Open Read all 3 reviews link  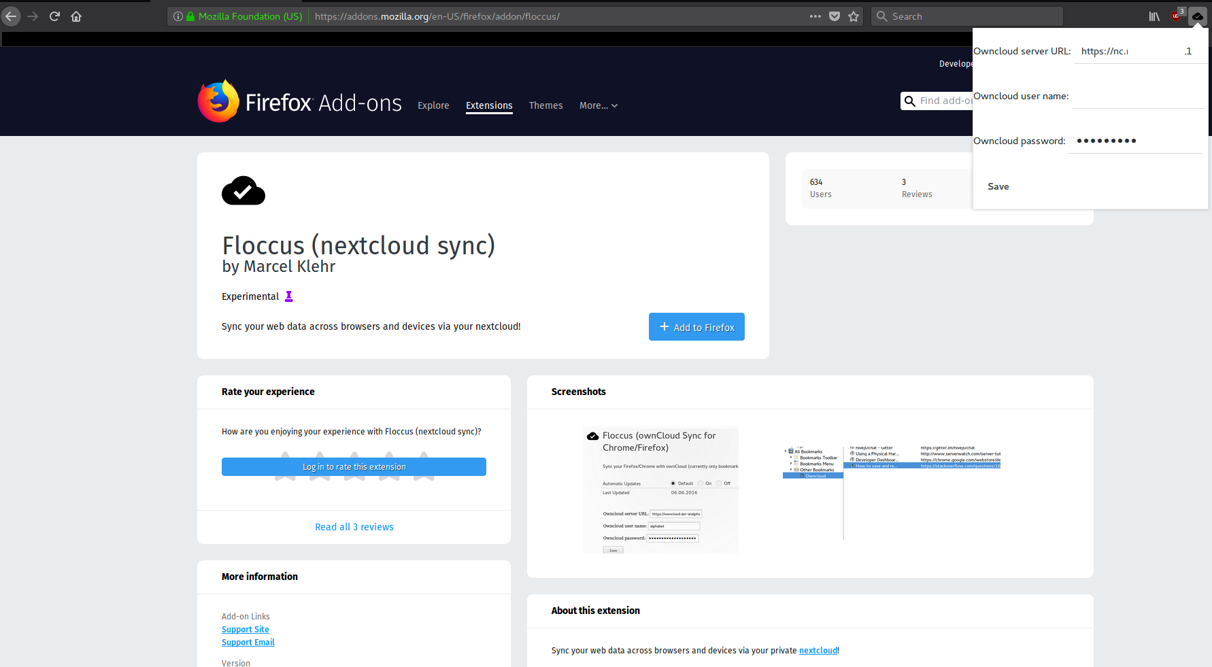tap(354, 527)
